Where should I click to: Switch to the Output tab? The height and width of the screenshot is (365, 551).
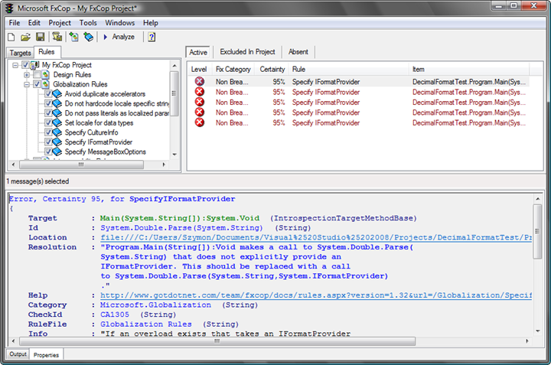click(18, 354)
